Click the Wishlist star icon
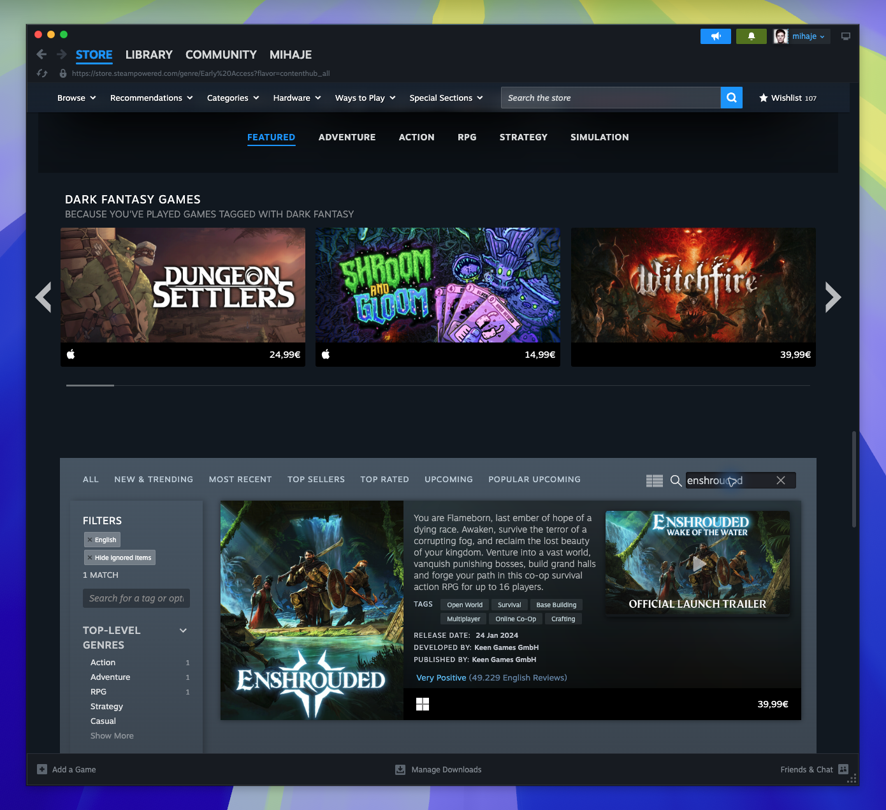Image resolution: width=886 pixels, height=810 pixels. pyautogui.click(x=764, y=98)
